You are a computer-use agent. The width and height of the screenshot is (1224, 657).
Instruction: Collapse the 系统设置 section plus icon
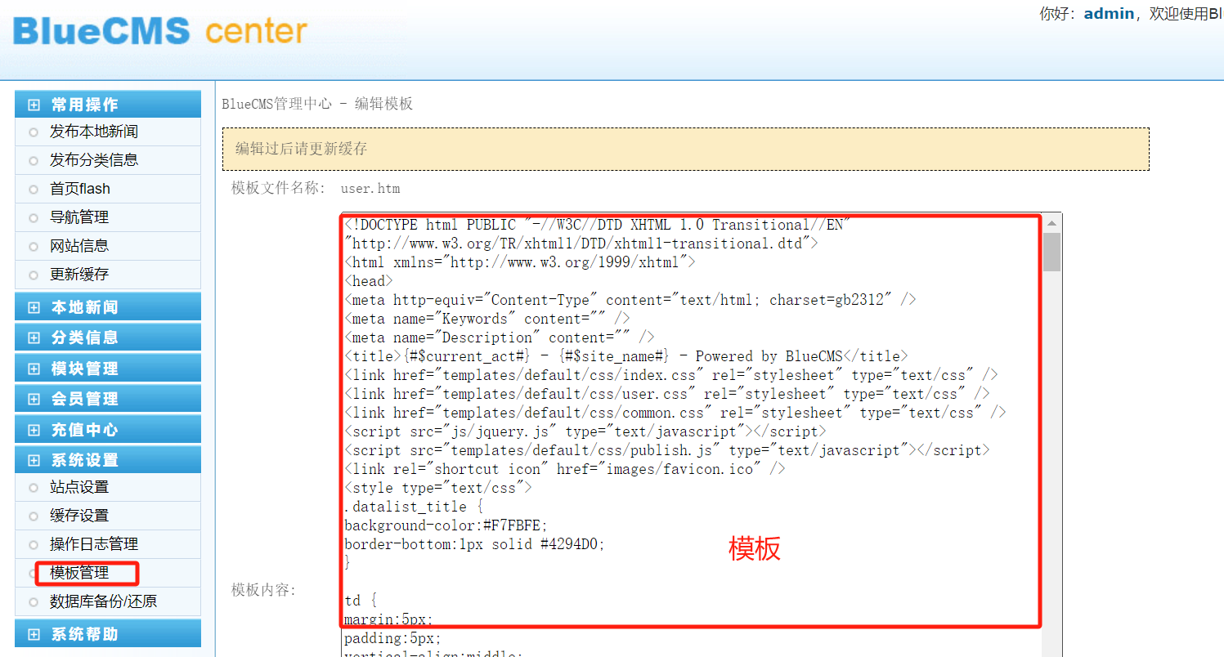click(34, 460)
